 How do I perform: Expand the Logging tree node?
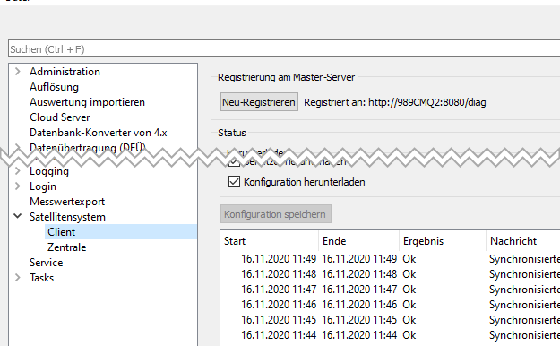(18, 171)
